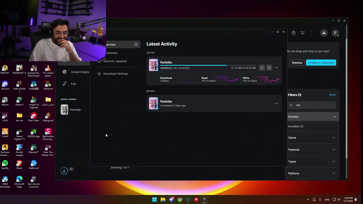Select the Microsoft Edge desktop icon
The height and width of the screenshot is (204, 363).
tap(19, 182)
